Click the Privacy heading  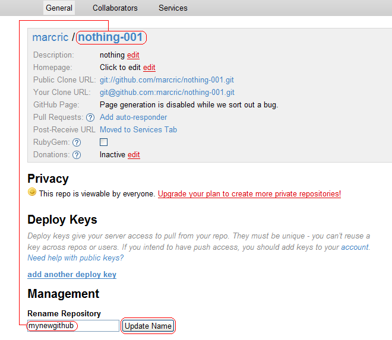tap(48, 179)
